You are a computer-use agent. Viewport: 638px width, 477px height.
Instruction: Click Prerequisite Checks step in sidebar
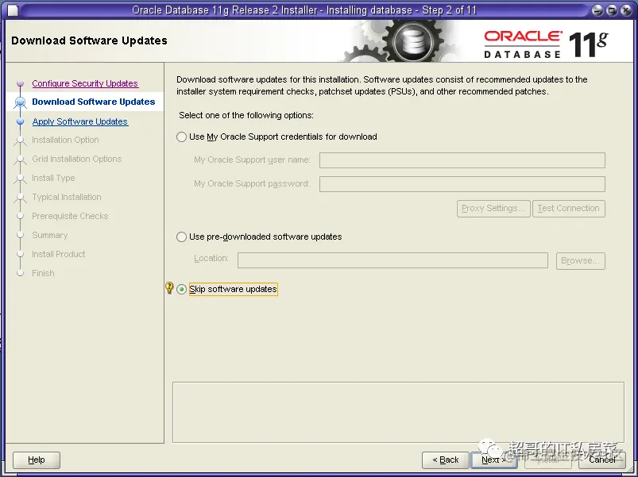pos(70,216)
